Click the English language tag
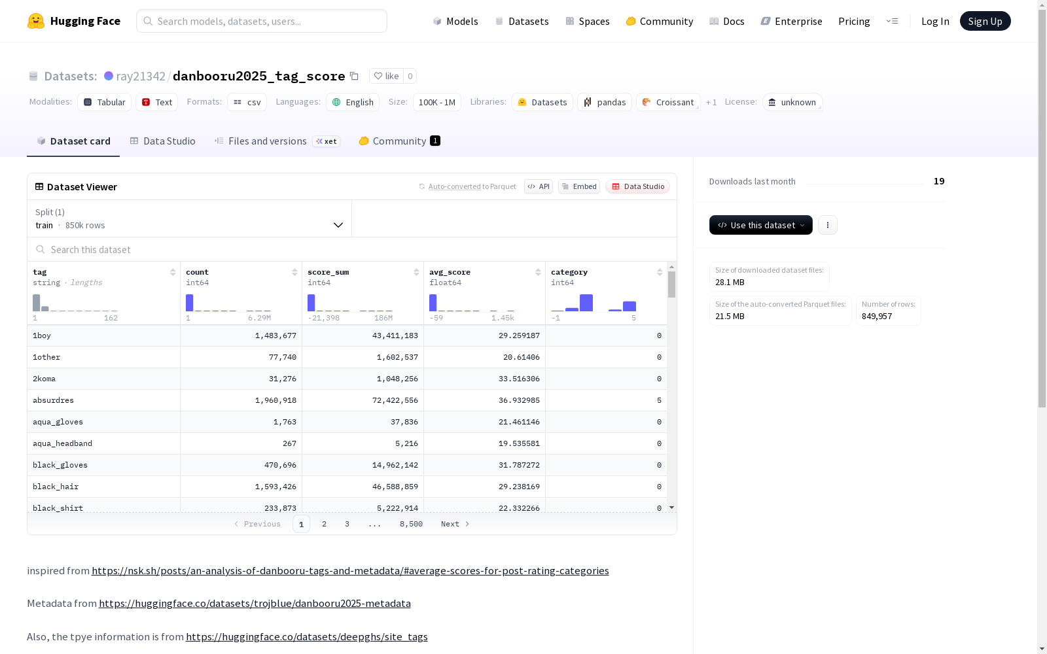1047x654 pixels. 353,102
